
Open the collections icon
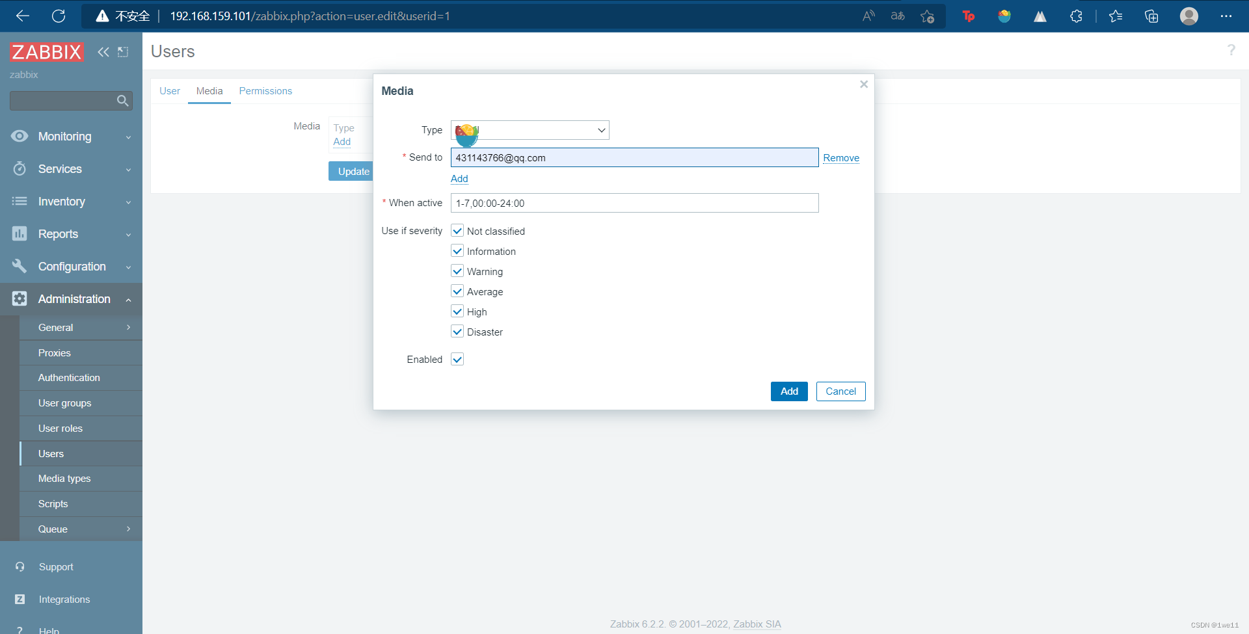(x=1151, y=16)
